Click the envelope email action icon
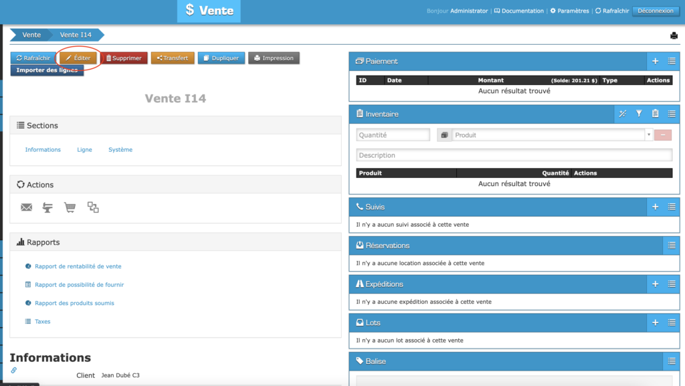 click(27, 207)
